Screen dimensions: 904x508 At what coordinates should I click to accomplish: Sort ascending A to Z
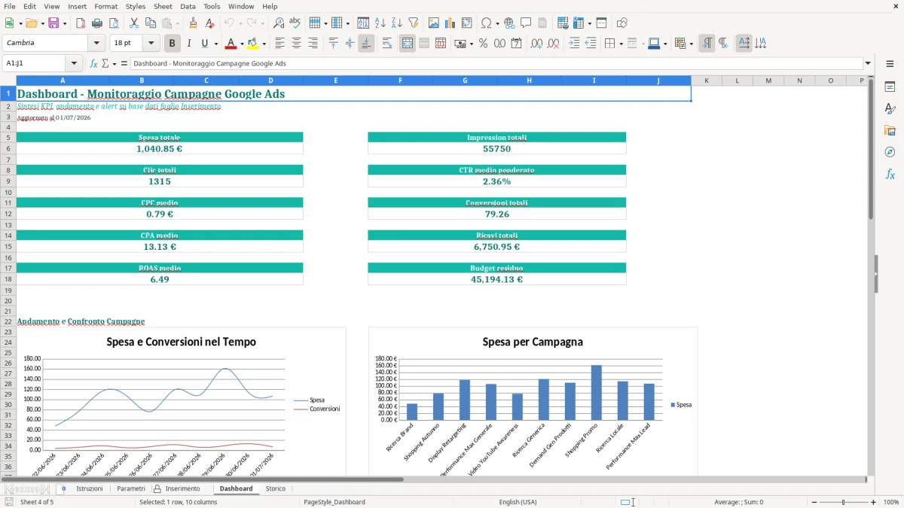[380, 23]
